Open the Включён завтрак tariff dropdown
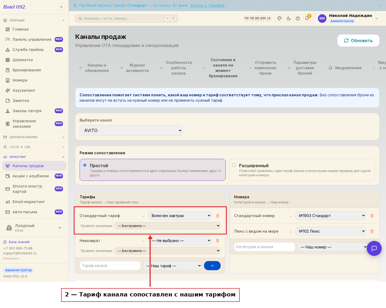This screenshot has height=308, width=386. (180, 216)
